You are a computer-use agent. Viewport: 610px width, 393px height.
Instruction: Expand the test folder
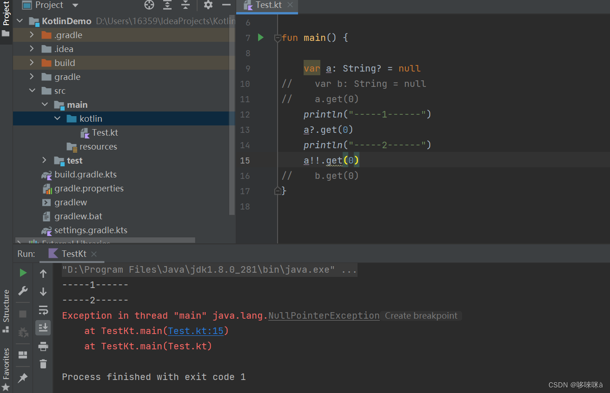(x=45, y=160)
